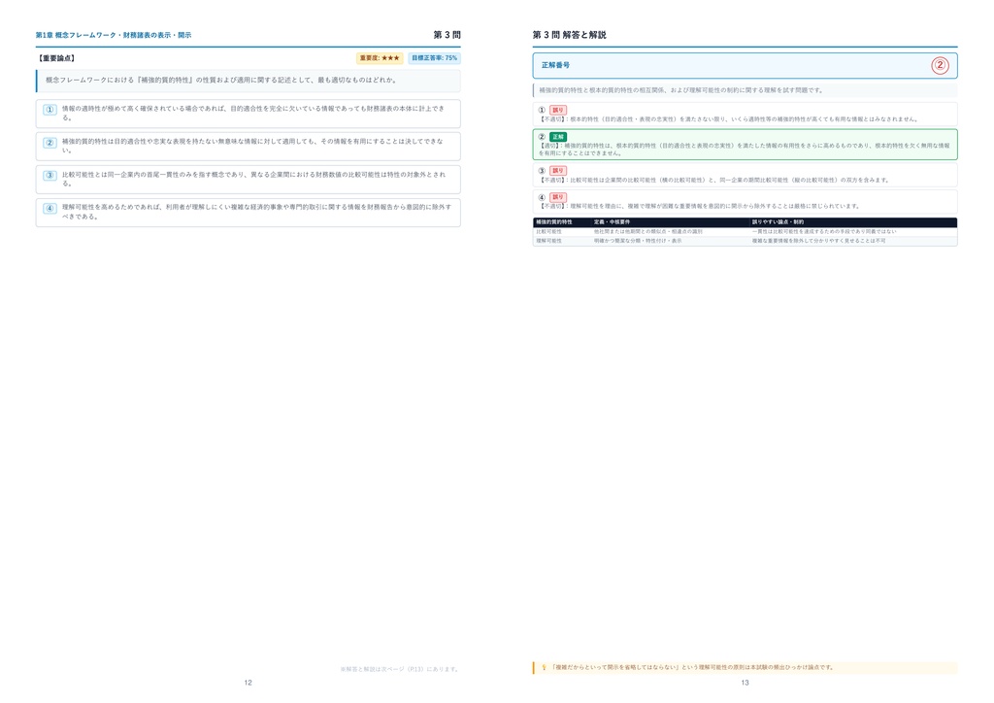Click the footnote ※解答と解説は次ページ（P13）にあります。
Screen dimensions: 994x703
[x=400, y=669]
